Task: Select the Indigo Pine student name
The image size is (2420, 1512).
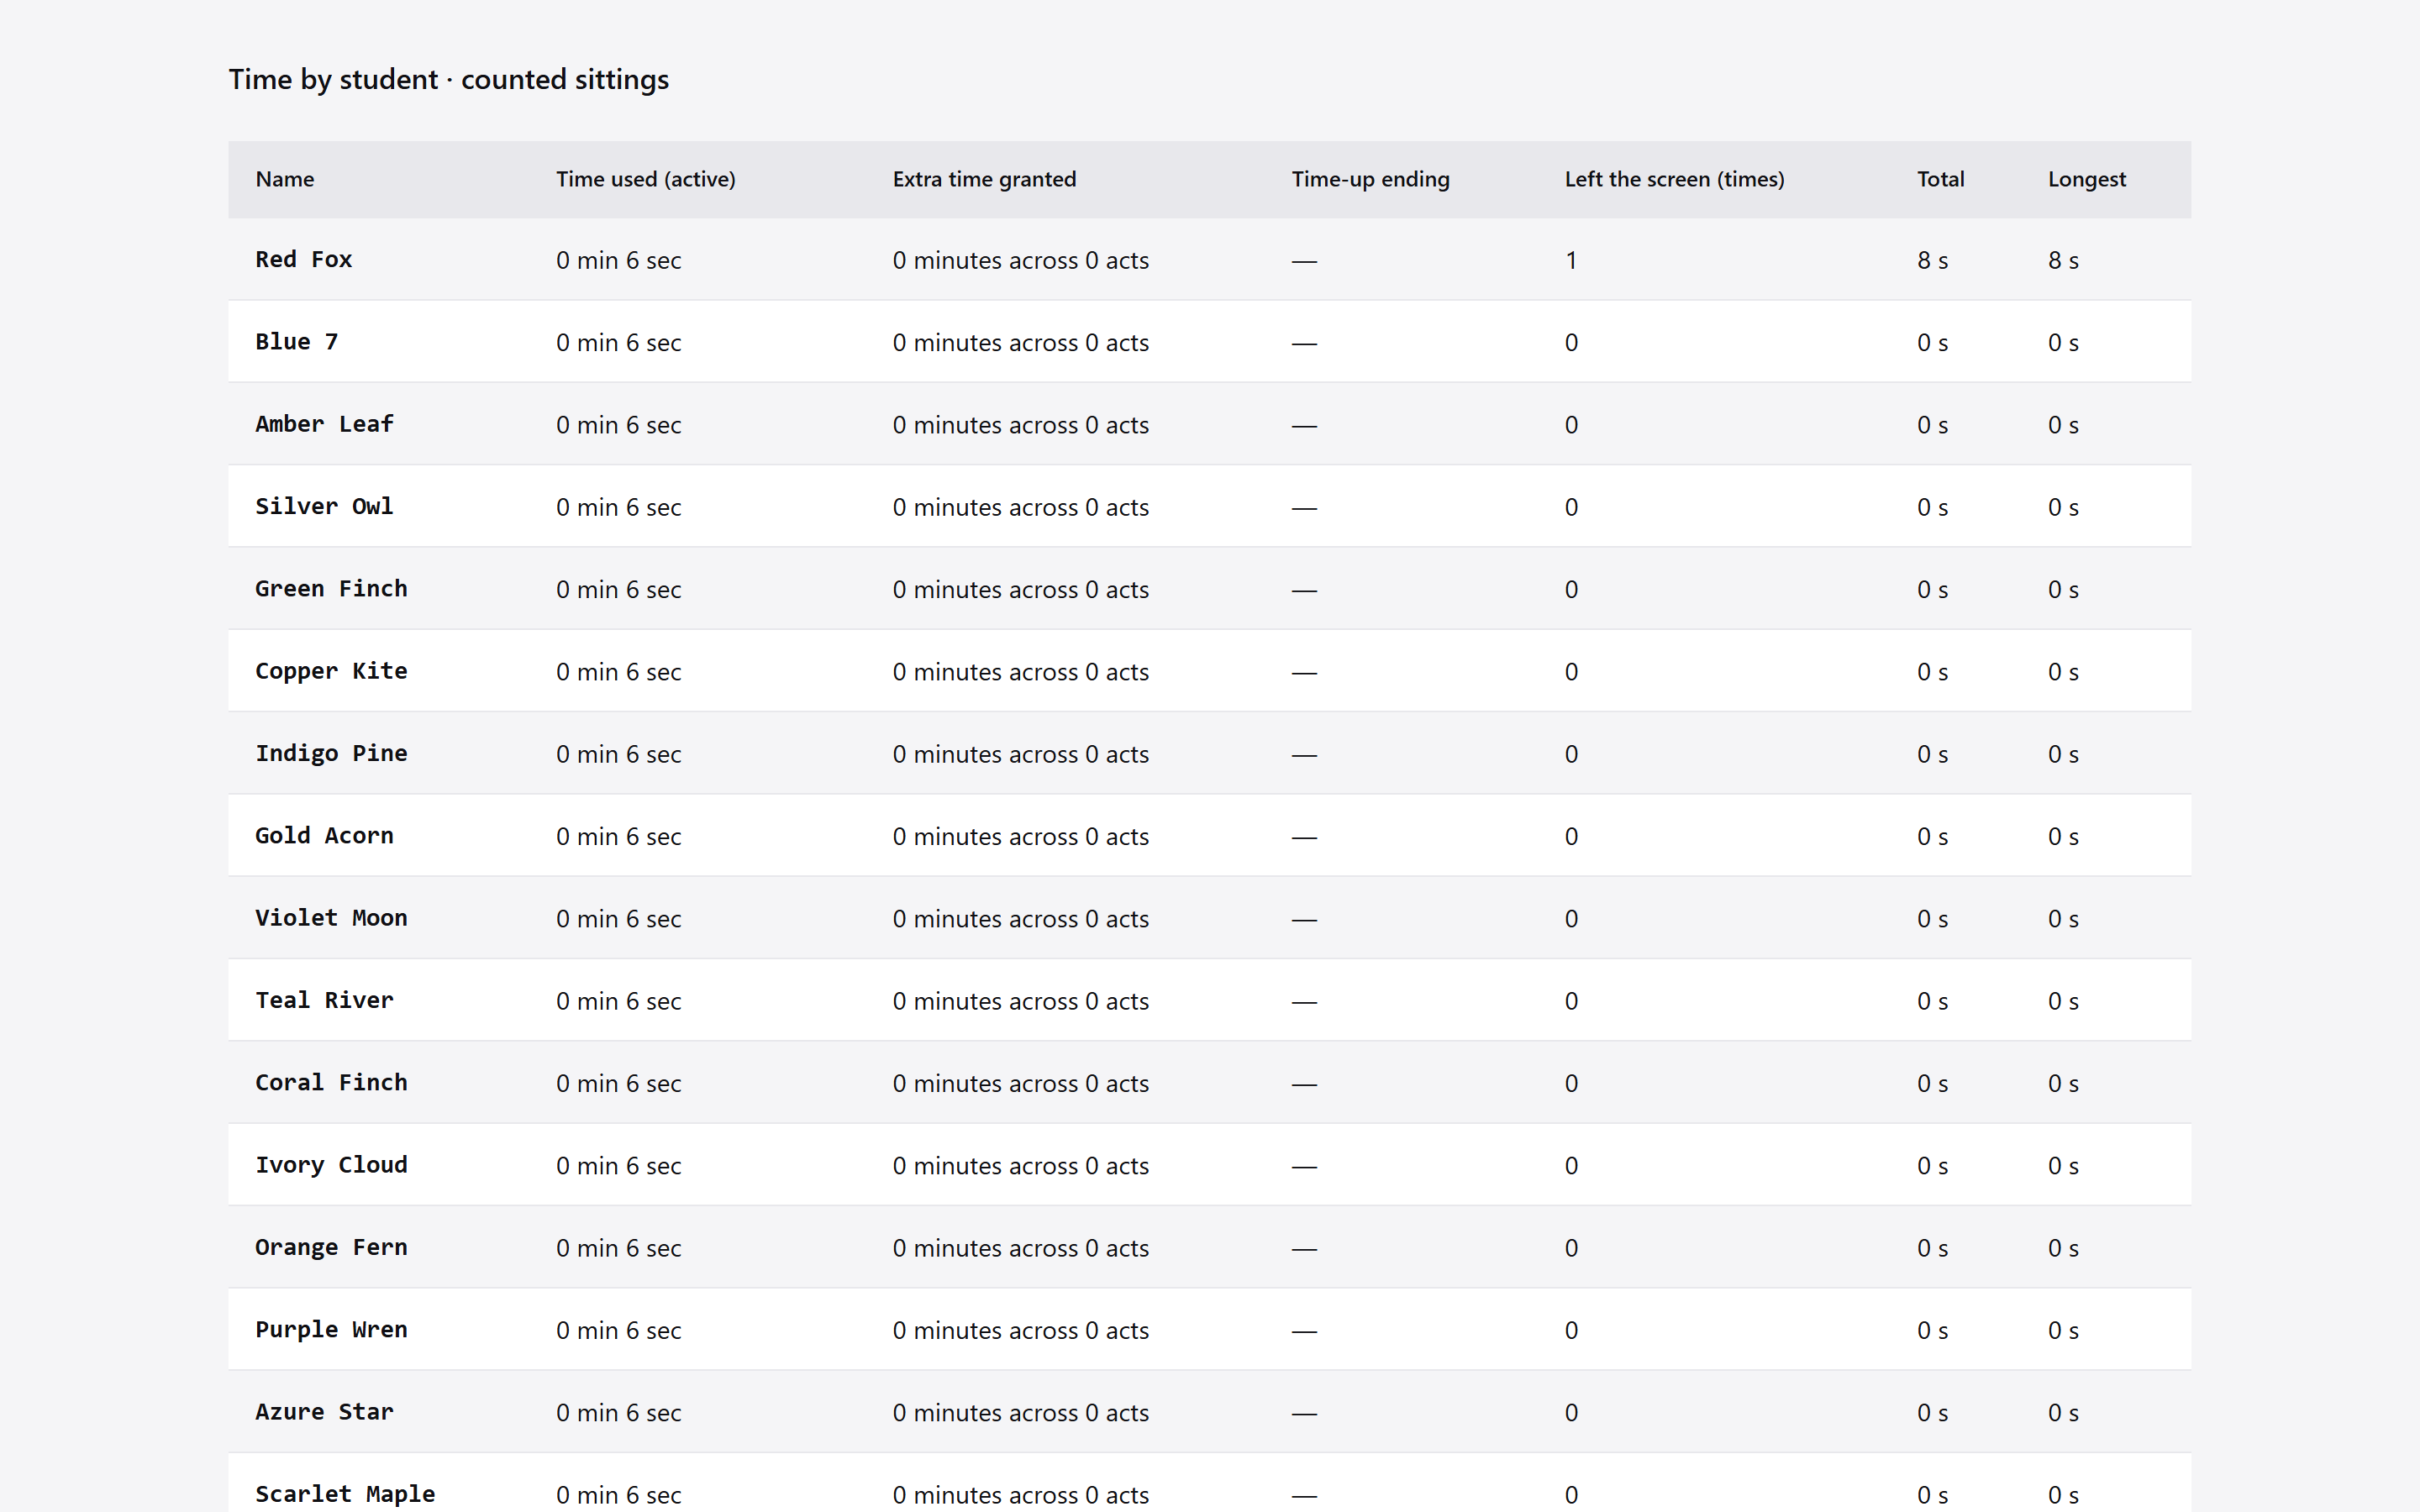Action: tap(332, 754)
